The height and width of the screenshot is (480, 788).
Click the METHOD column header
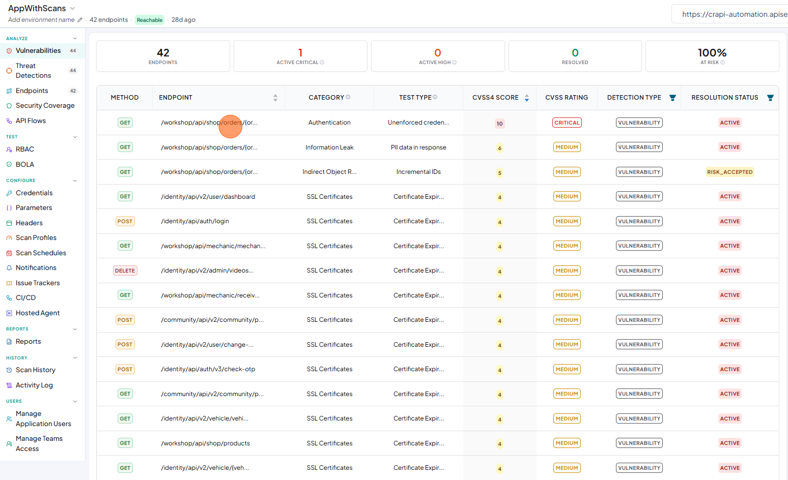point(125,98)
